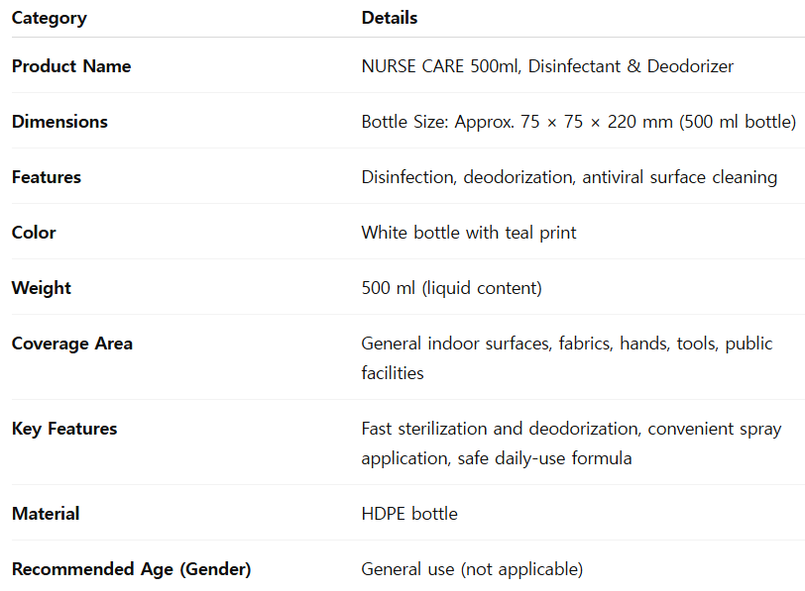Image resolution: width=805 pixels, height=591 pixels.
Task: Select the Product Name row label
Action: click(x=71, y=66)
